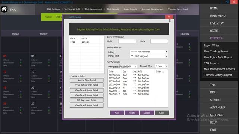Open the Start Date picker dropdown
This screenshot has height=134, width=239.
(136, 66)
